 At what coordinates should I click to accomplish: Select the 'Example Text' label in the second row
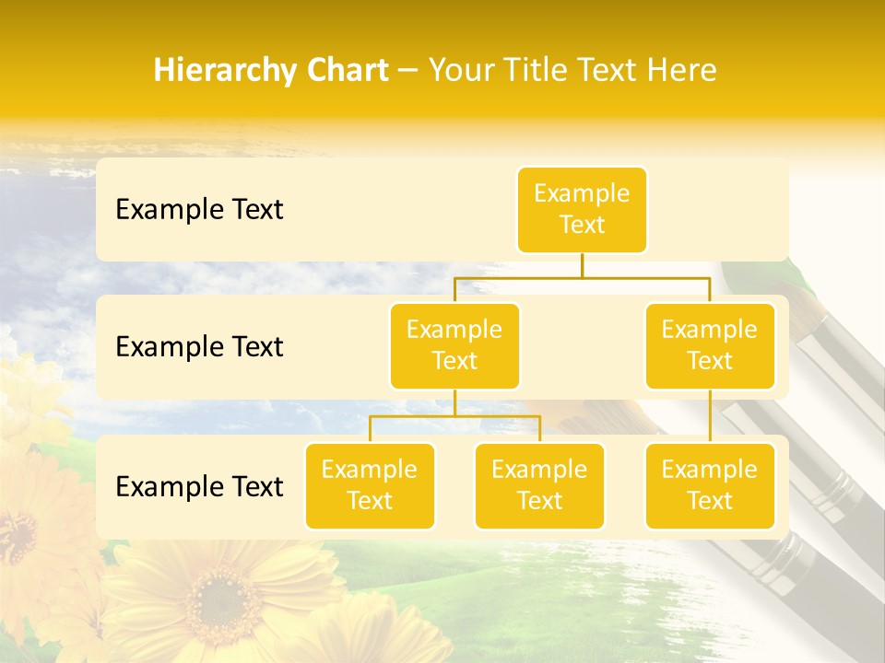tap(199, 347)
